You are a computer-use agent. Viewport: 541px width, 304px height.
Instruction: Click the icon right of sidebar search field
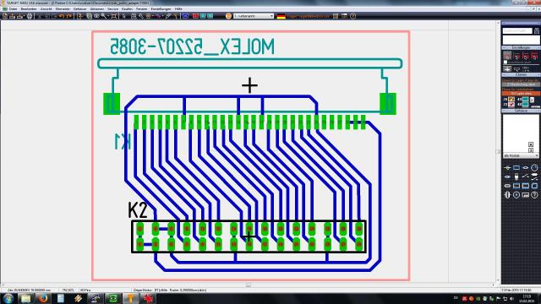click(x=537, y=31)
